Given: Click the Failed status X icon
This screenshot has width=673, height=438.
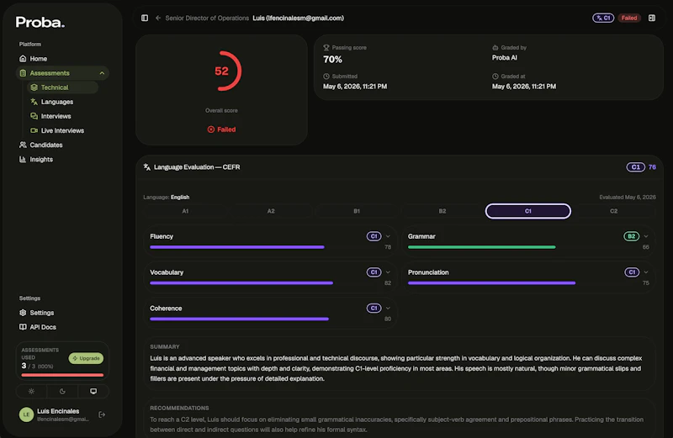Looking at the screenshot, I should pyautogui.click(x=211, y=129).
